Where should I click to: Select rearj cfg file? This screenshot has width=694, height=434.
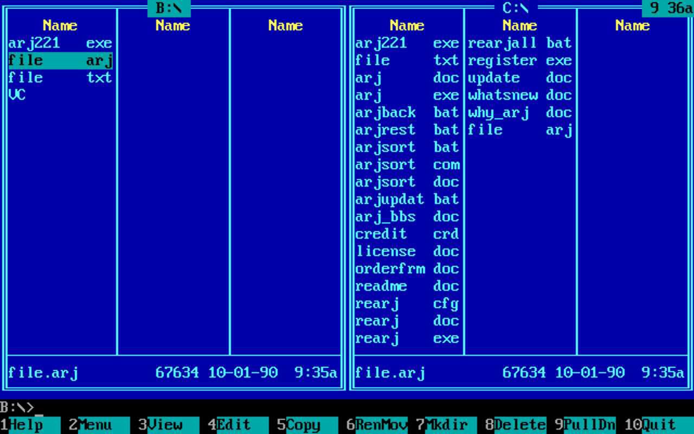tap(407, 303)
